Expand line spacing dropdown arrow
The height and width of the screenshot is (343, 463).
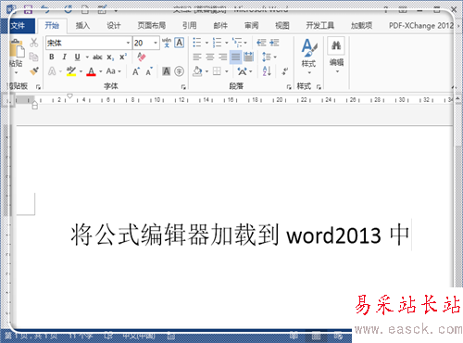click(x=275, y=57)
